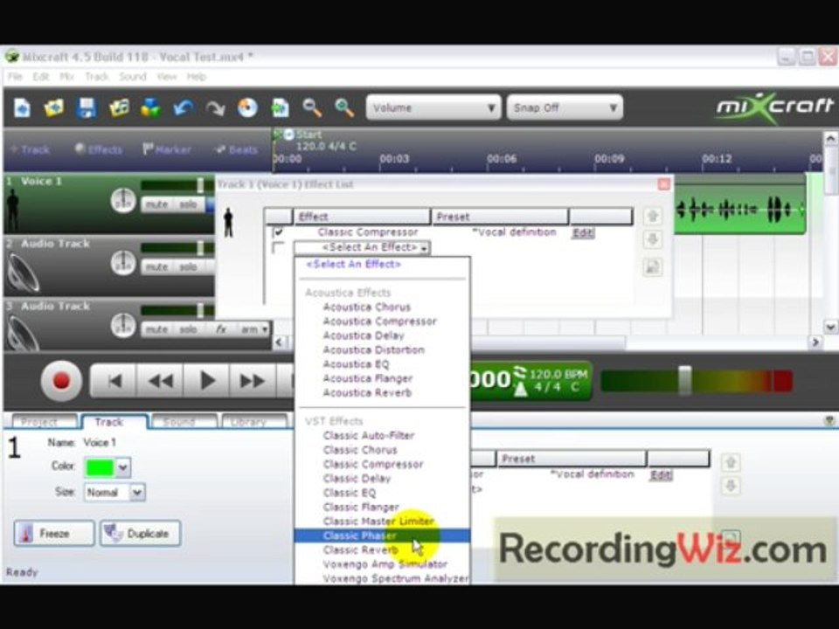
Task: Click move-up arrow in lower Track tab effect list
Action: (731, 462)
